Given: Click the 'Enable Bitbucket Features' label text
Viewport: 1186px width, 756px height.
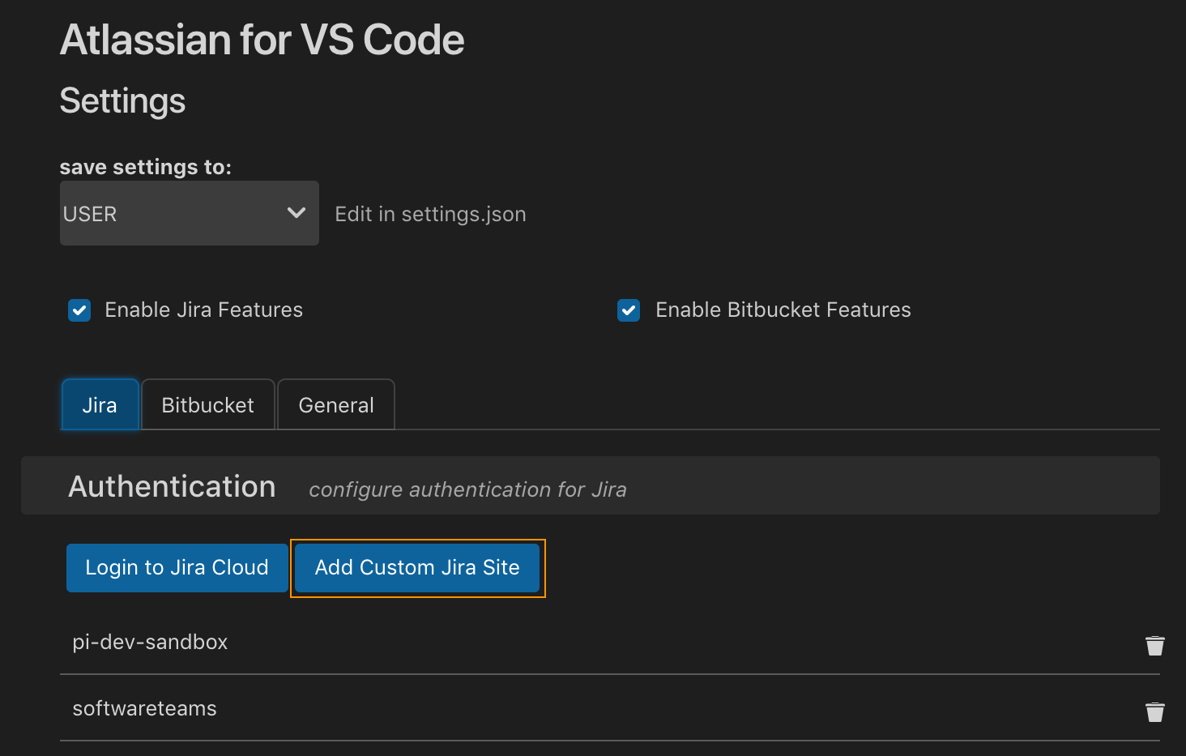Looking at the screenshot, I should (783, 310).
